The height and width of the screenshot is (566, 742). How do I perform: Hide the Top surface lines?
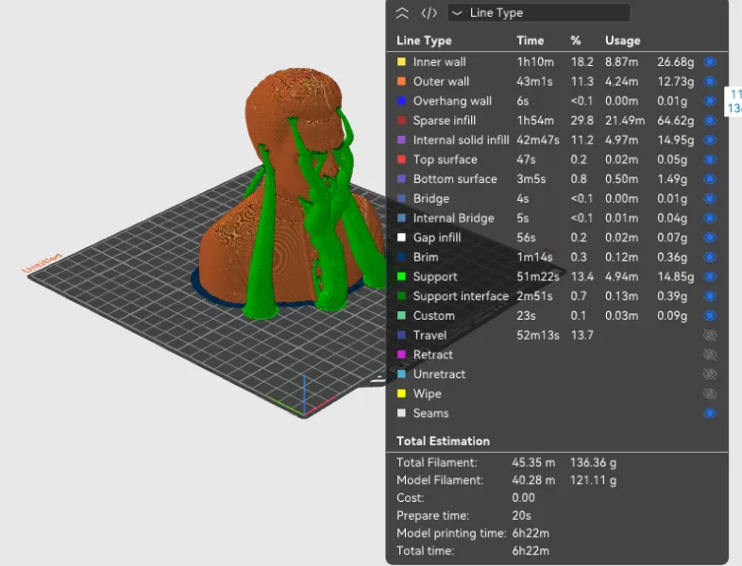[x=710, y=159]
